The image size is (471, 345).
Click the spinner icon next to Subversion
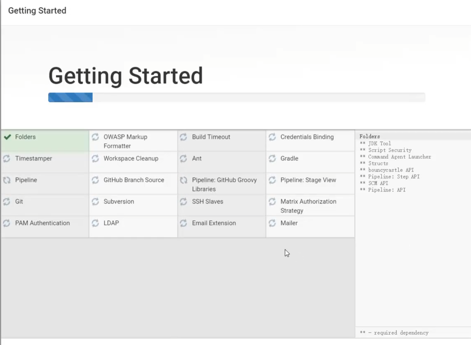(95, 202)
